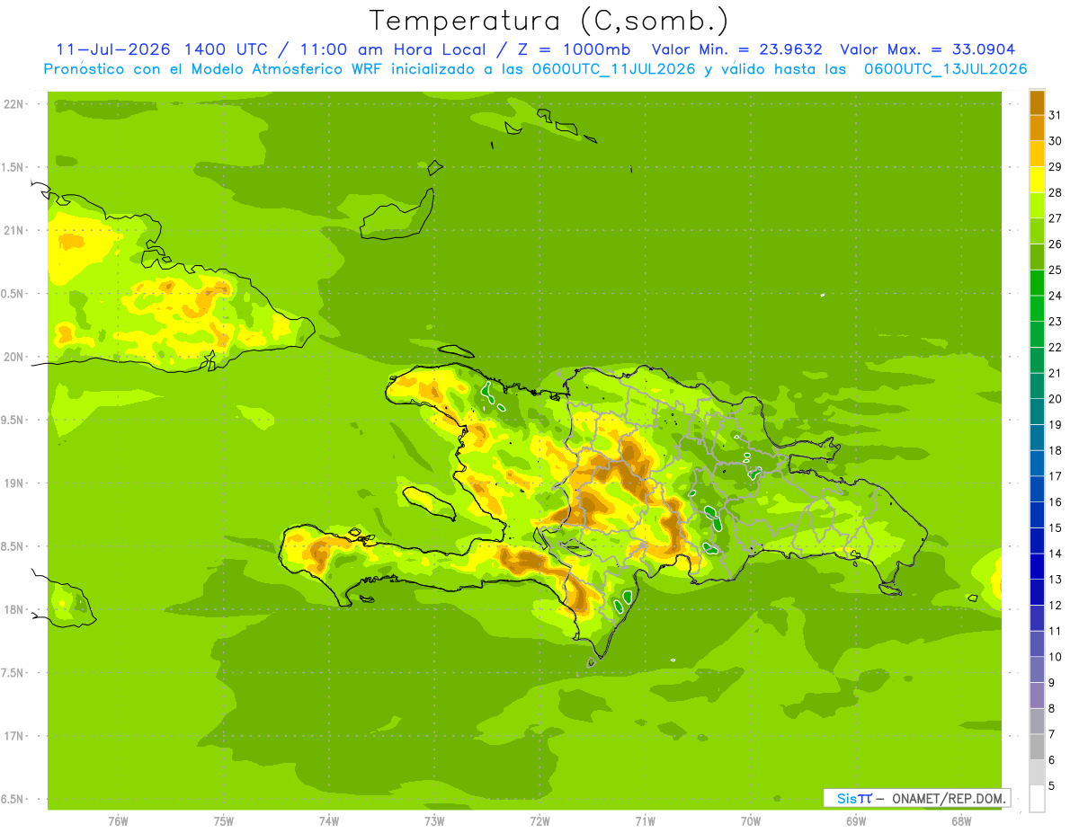
Task: Click the '11-Jul-2026 1400 UTC' date text
Action: [162, 49]
